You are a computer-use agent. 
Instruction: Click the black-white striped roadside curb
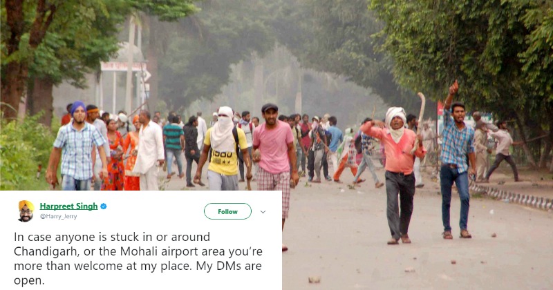(512, 196)
